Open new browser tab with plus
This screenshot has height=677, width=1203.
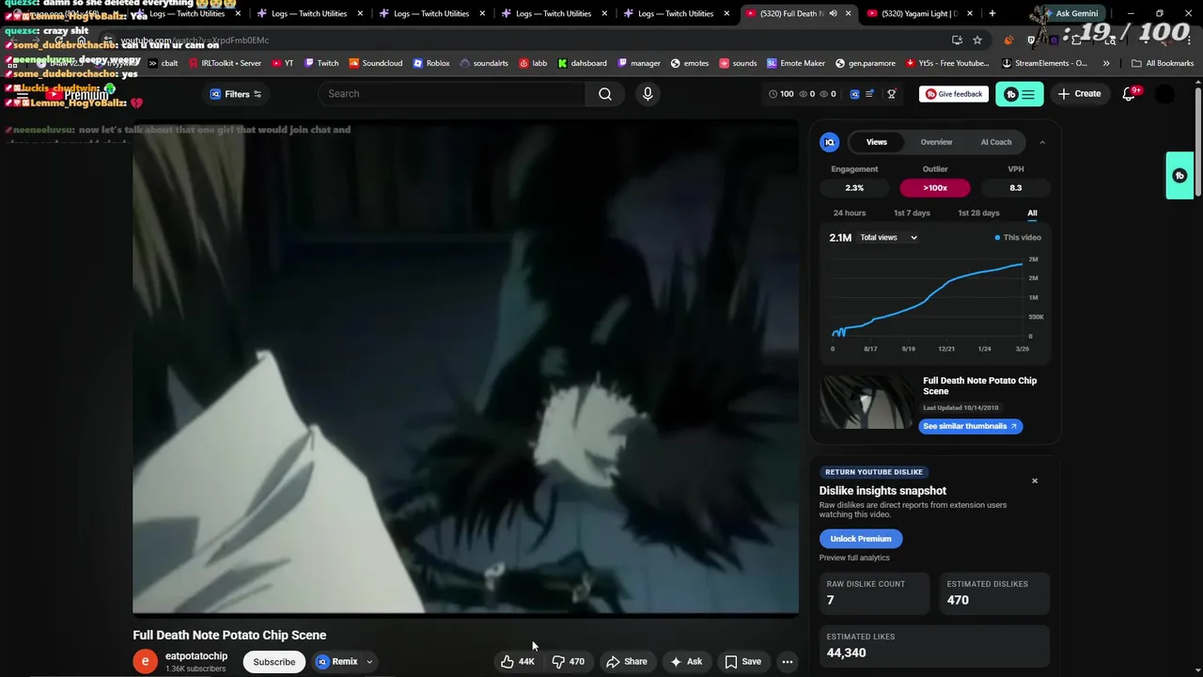(x=992, y=13)
